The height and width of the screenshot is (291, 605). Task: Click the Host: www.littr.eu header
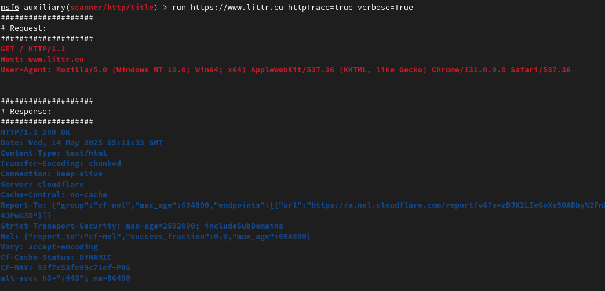(42, 60)
